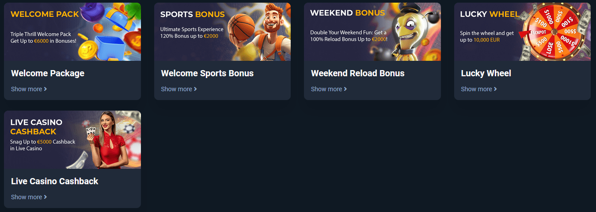Open the Weekend Bonus banner image
The image size is (596, 212).
point(372,32)
